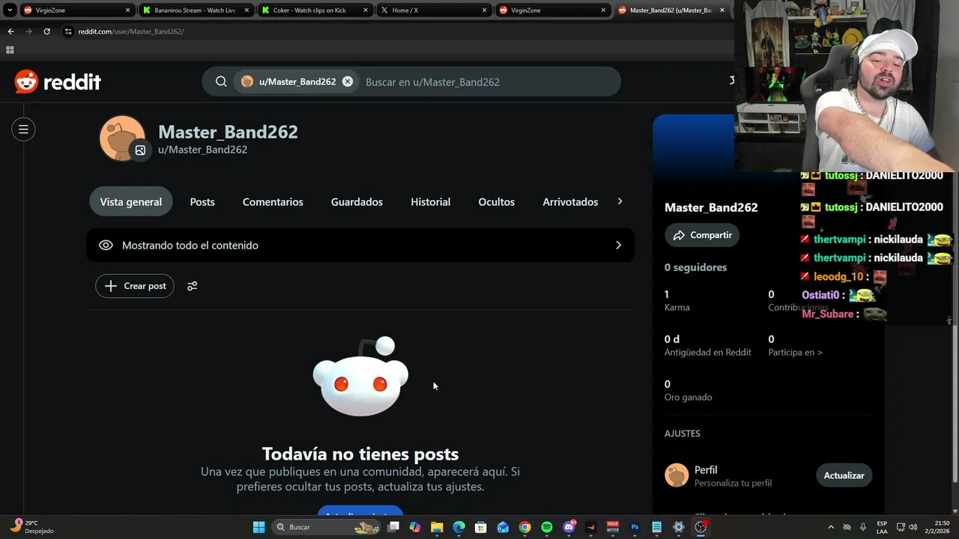959x539 pixels.
Task: Switch the ESP LAA keyboard language
Action: (x=883, y=527)
